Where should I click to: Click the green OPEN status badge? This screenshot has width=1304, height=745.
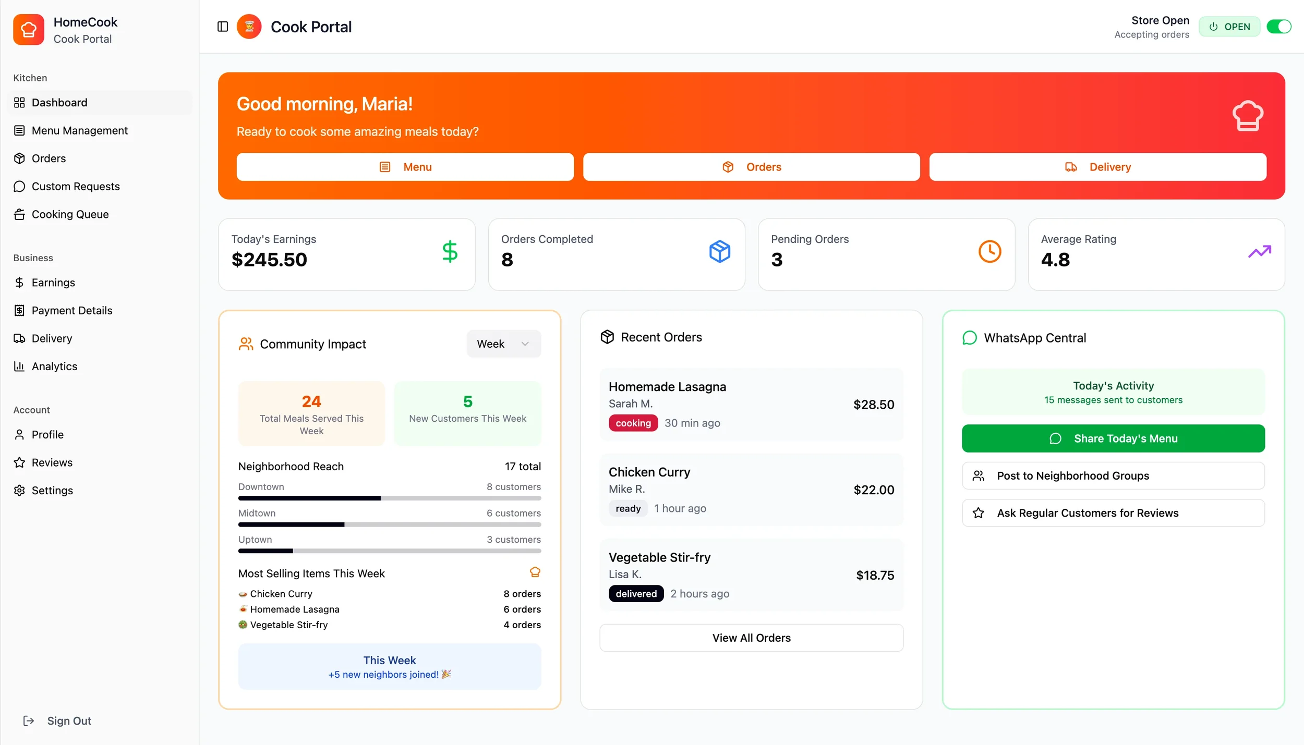click(1229, 27)
